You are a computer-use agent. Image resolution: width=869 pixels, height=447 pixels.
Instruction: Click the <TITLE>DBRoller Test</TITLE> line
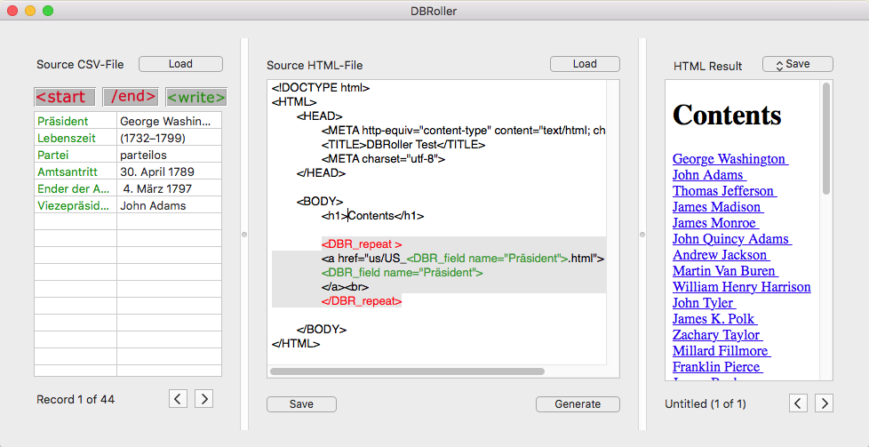pos(403,145)
